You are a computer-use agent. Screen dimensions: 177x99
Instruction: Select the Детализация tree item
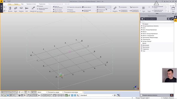(x=146, y=45)
